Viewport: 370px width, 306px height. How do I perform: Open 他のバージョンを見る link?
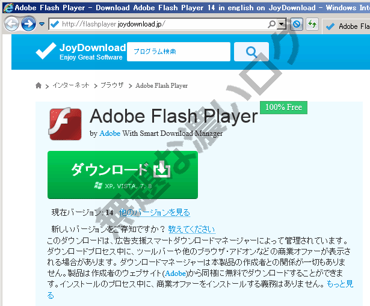tap(155, 212)
